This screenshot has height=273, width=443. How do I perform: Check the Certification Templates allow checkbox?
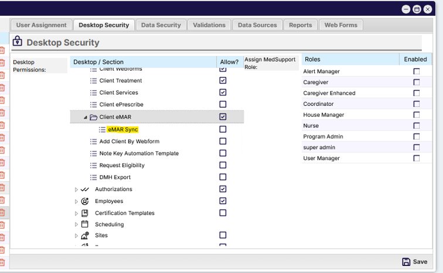[x=223, y=213]
